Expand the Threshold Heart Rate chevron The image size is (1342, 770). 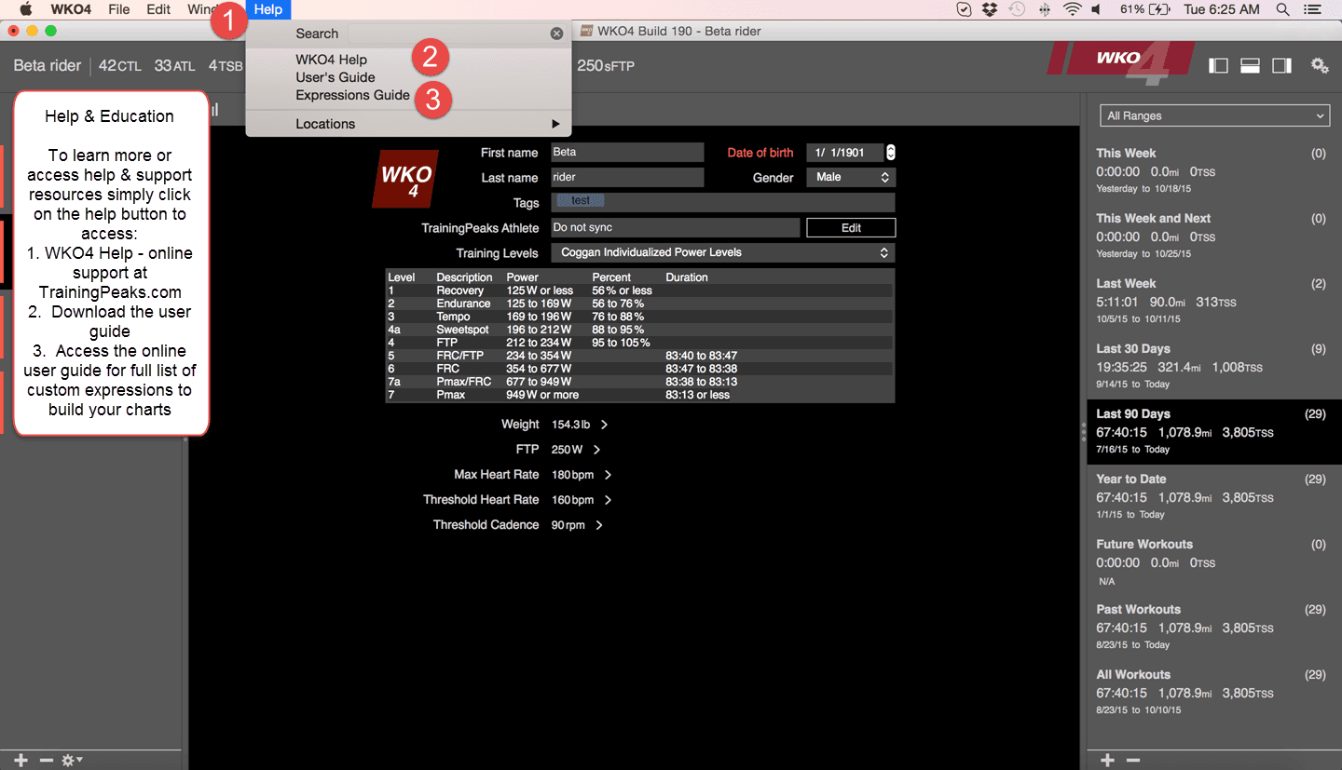point(609,500)
